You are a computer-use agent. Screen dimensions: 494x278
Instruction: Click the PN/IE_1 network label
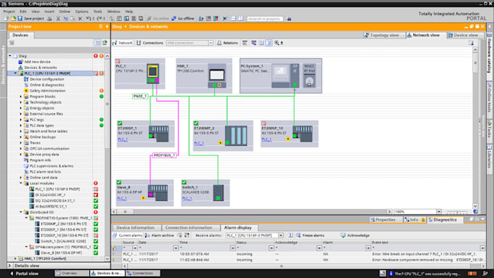click(x=140, y=97)
